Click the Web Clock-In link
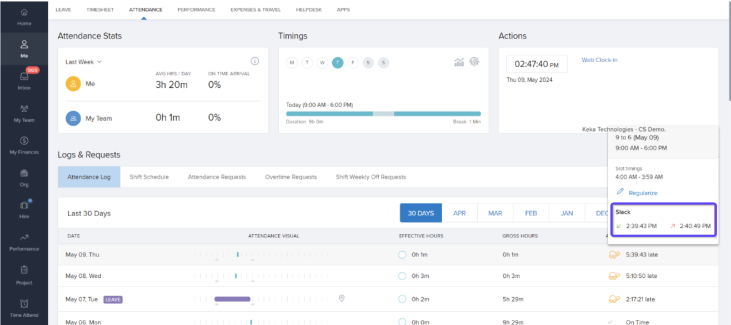 [599, 60]
